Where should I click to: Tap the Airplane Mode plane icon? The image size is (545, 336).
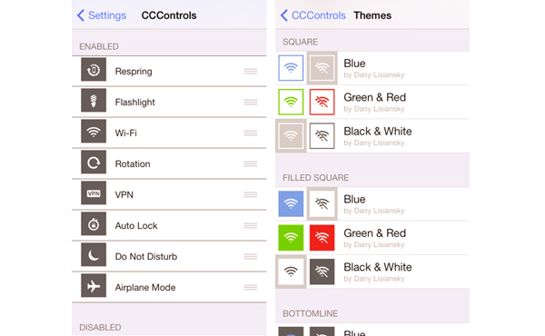pos(94,286)
